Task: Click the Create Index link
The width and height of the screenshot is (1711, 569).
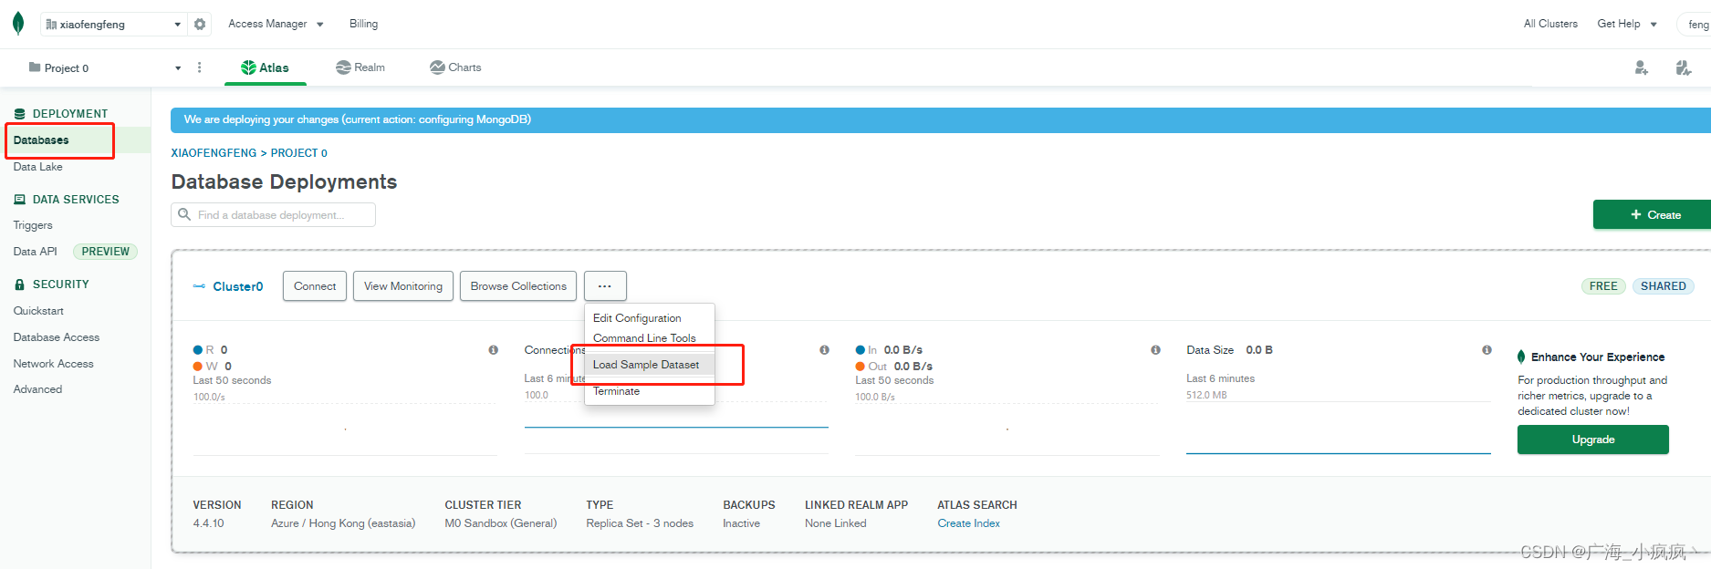Action: 968,523
